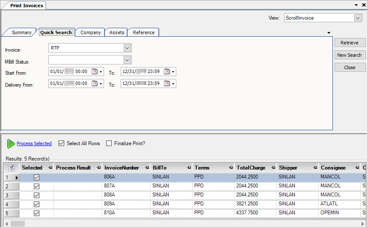This screenshot has width=368, height=228.
Task: Open calendar picker for Start From date
Action: tap(95, 72)
